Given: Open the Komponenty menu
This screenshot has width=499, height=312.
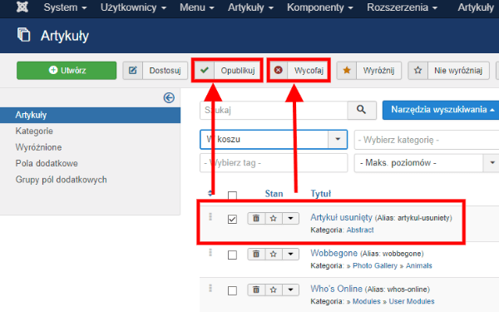Looking at the screenshot, I should pyautogui.click(x=320, y=7).
